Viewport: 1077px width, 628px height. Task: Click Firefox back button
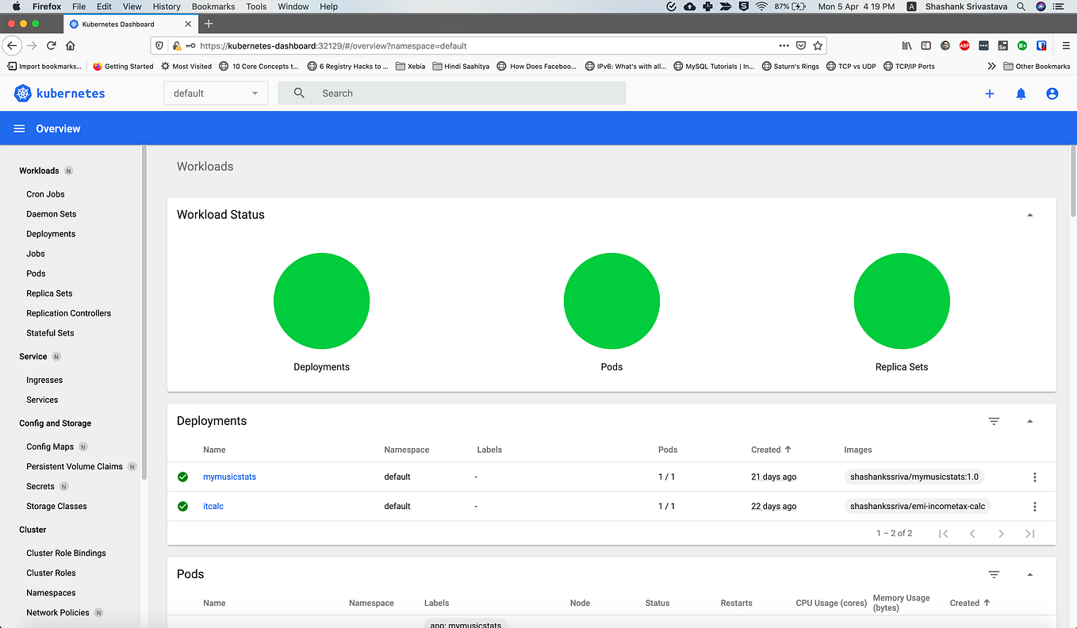(12, 45)
